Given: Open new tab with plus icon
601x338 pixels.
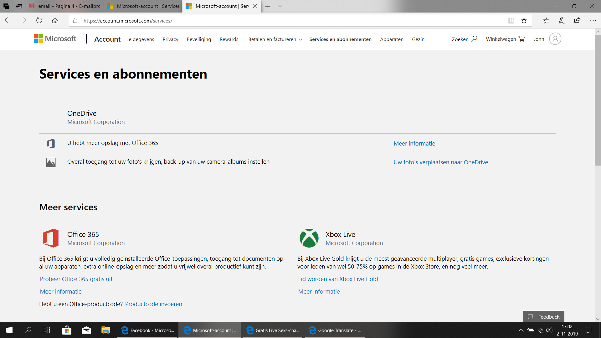Looking at the screenshot, I should [x=268, y=6].
